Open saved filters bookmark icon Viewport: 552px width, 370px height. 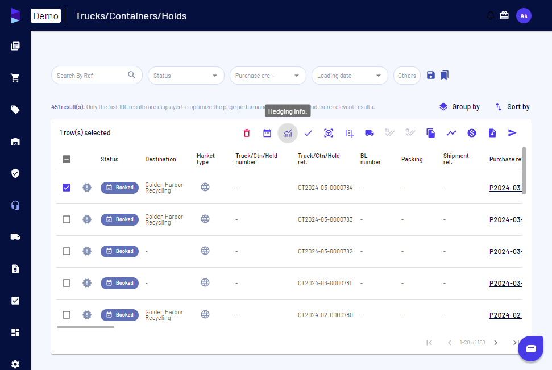click(x=445, y=75)
